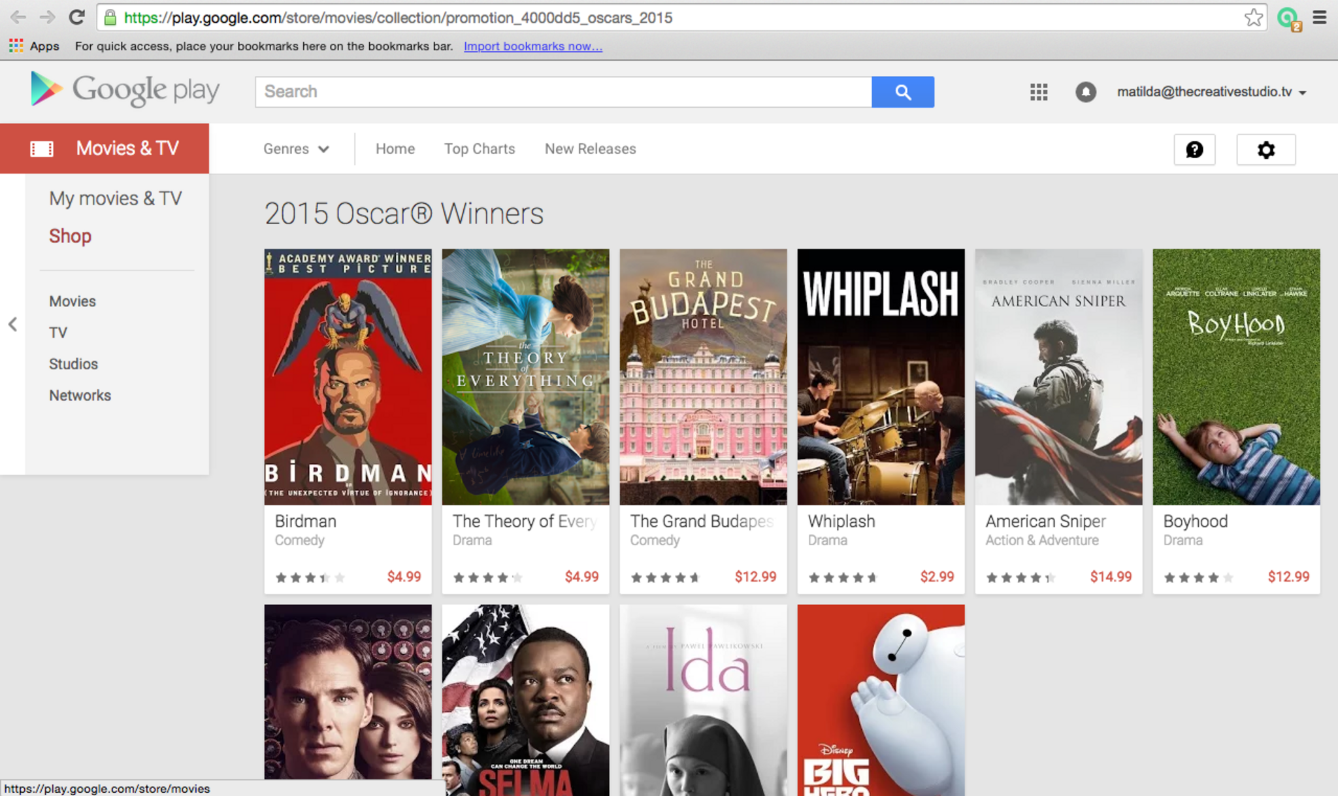Bookmark this page with star icon
1338x796 pixels.
[x=1253, y=18]
